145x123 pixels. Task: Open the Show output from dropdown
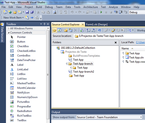click(x=141, y=117)
